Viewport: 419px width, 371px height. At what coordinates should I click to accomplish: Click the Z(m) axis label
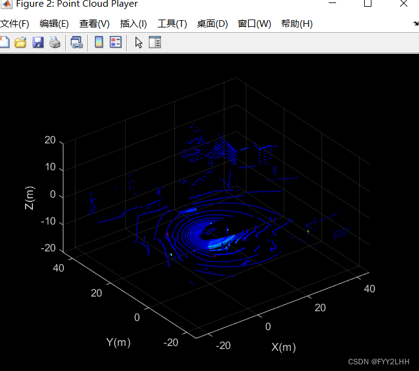[29, 198]
